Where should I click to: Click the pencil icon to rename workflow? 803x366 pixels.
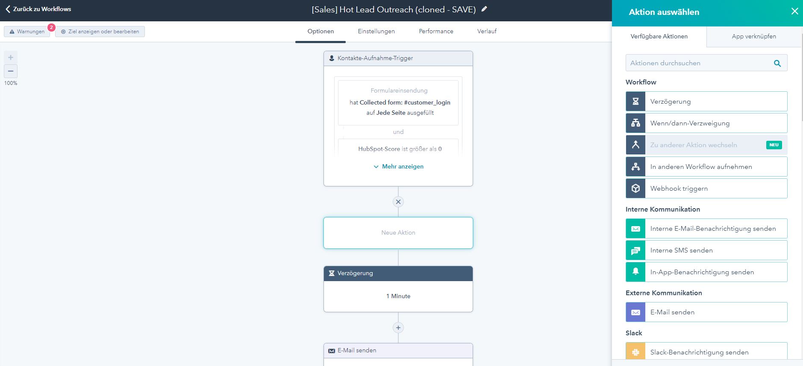[484, 9]
